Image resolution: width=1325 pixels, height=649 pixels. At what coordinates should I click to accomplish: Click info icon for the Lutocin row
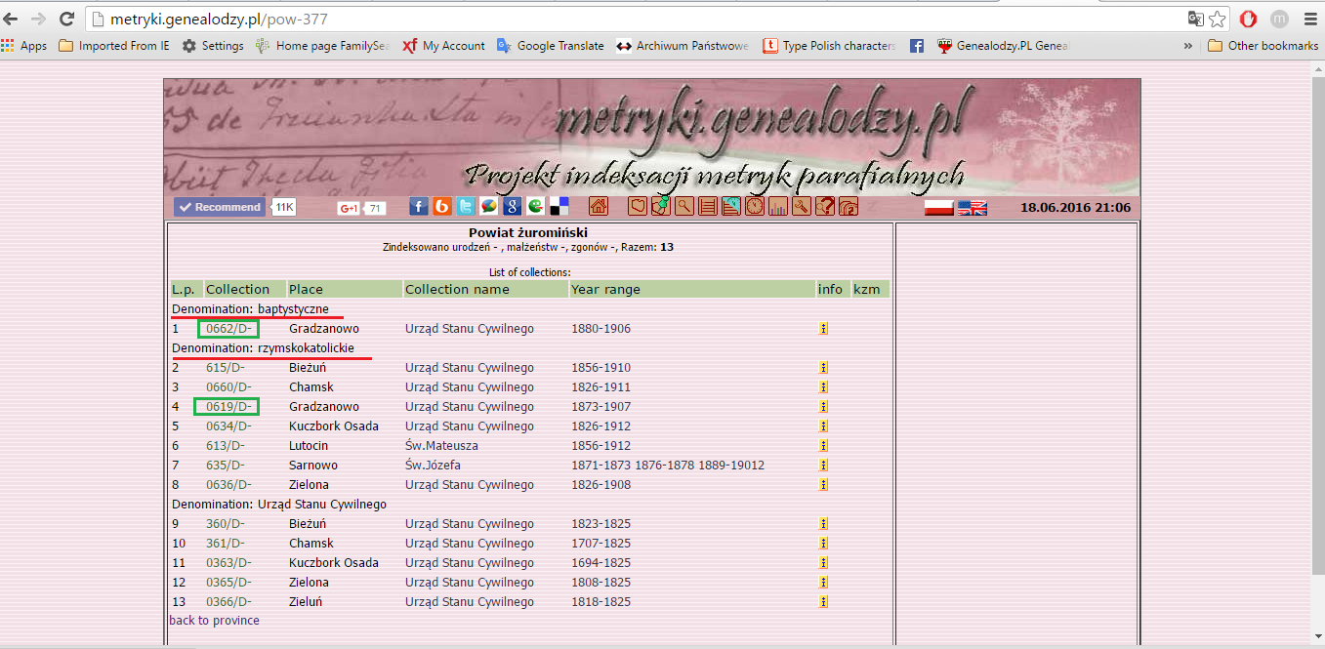point(823,445)
